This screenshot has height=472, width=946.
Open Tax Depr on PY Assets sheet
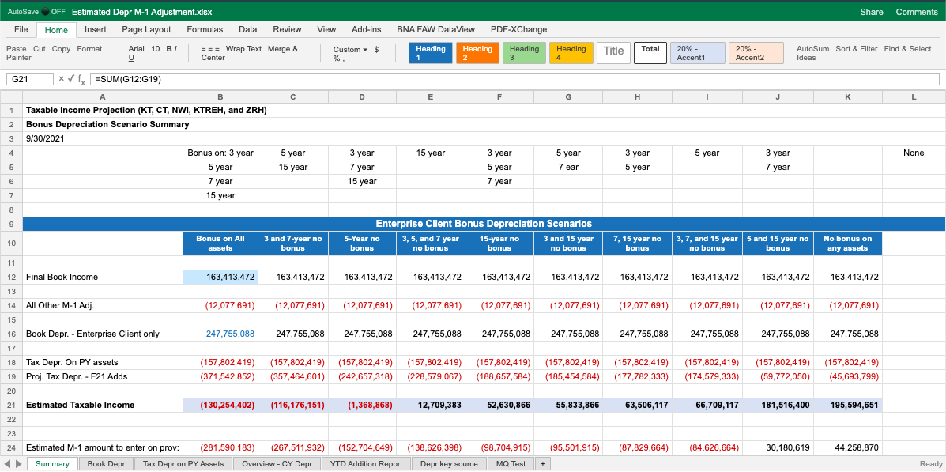tap(183, 464)
